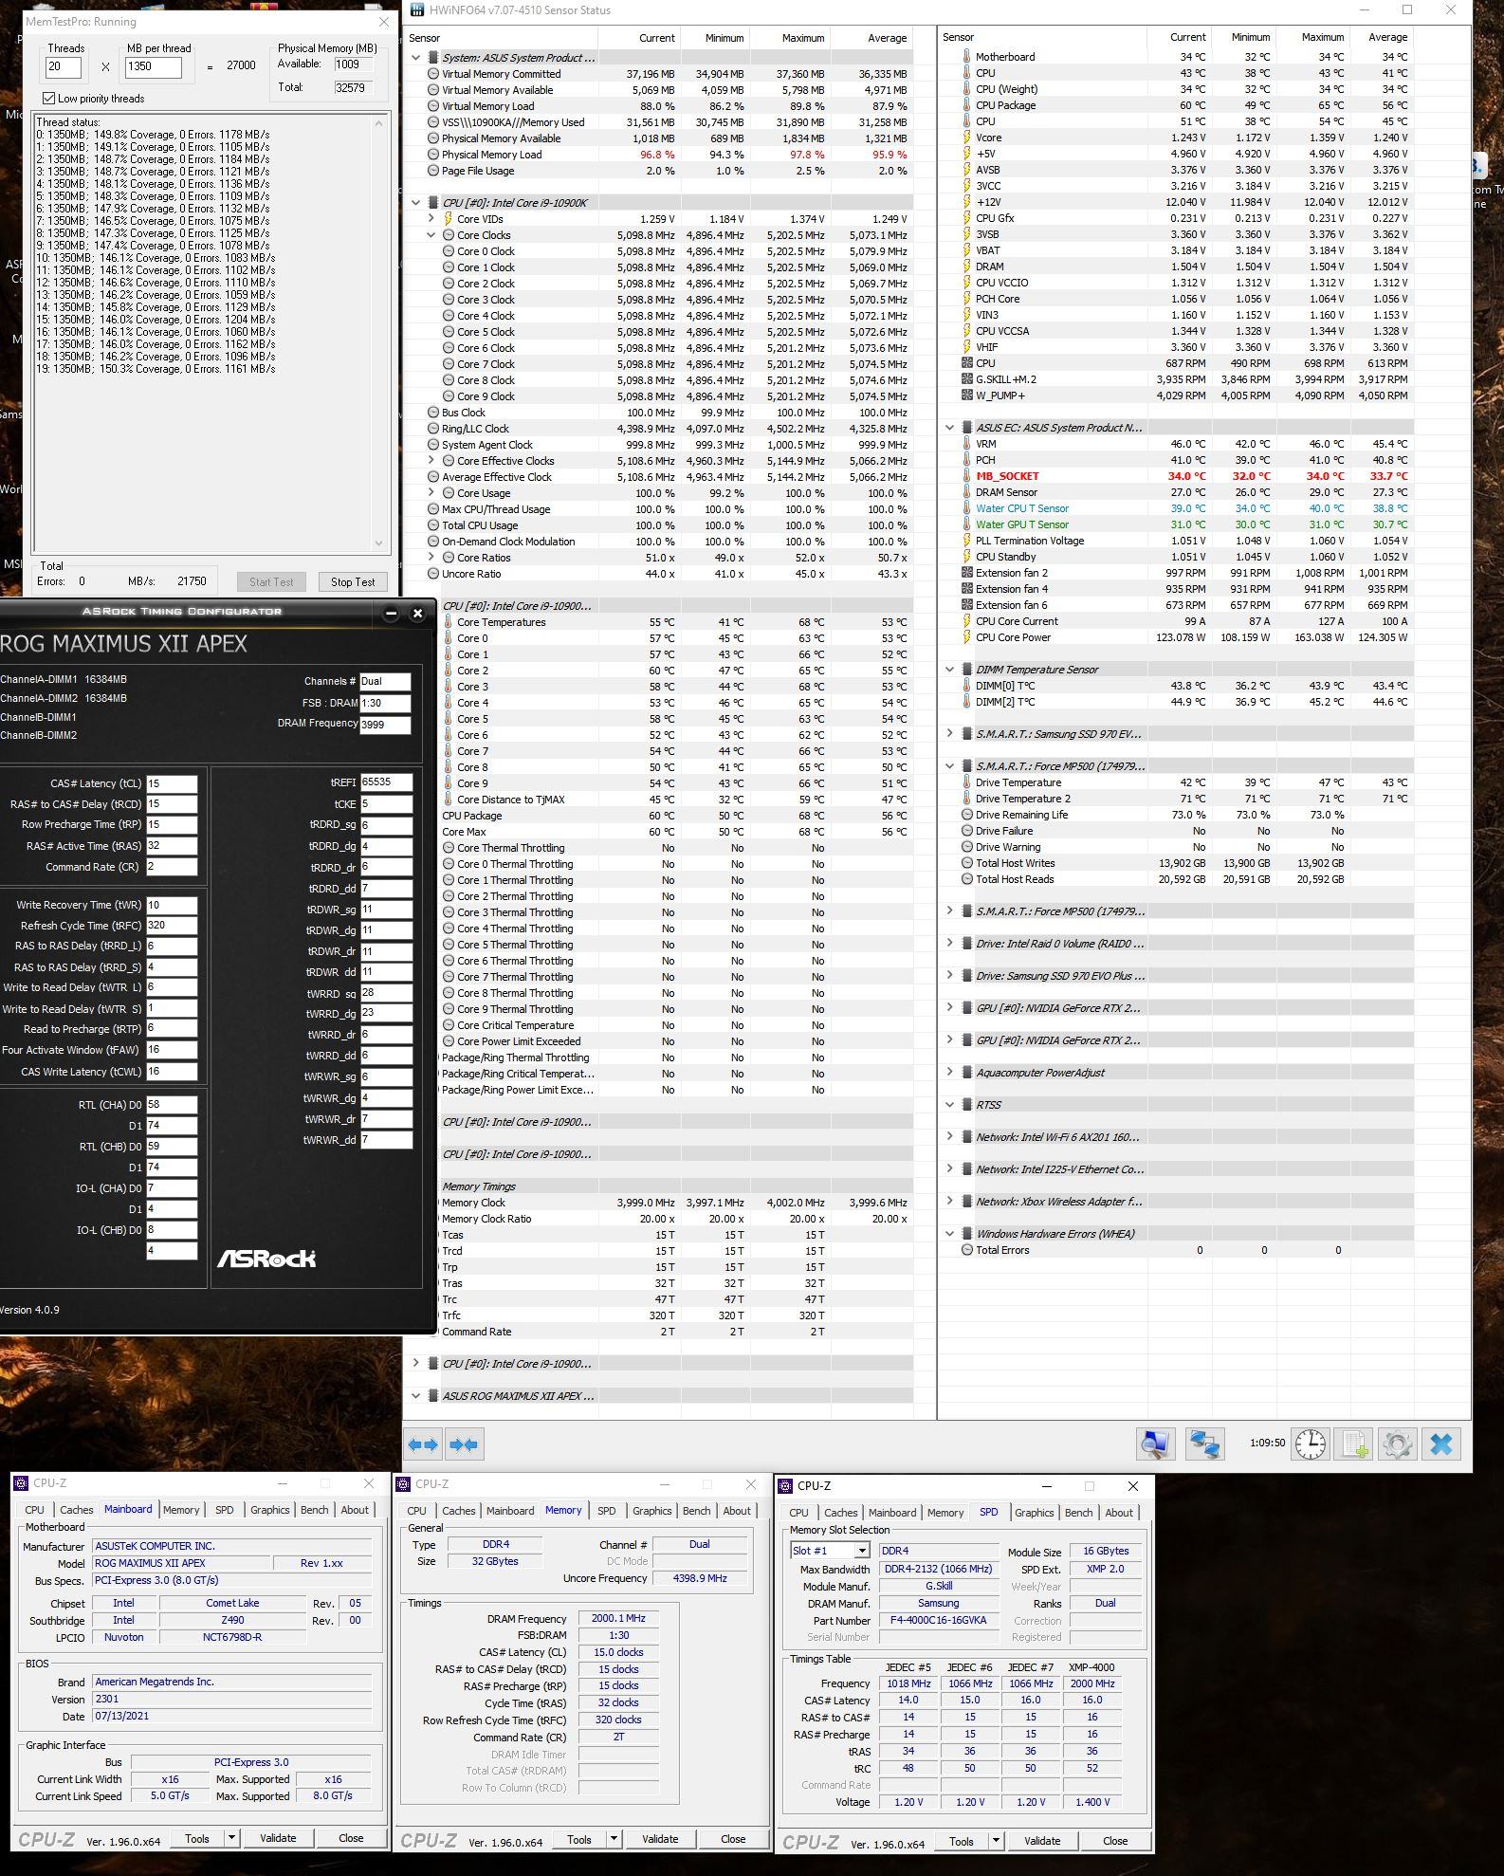Click the Core 0 temperature thermometer icon
The width and height of the screenshot is (1504, 1876).
click(x=449, y=638)
